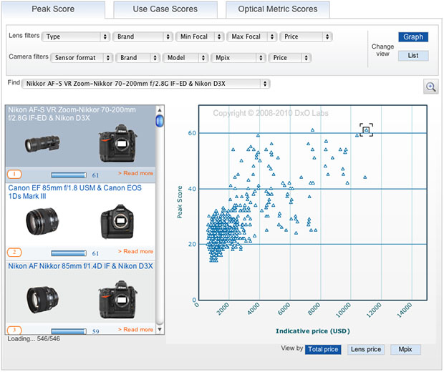Click the list scrollbar up arrow

tap(160, 110)
